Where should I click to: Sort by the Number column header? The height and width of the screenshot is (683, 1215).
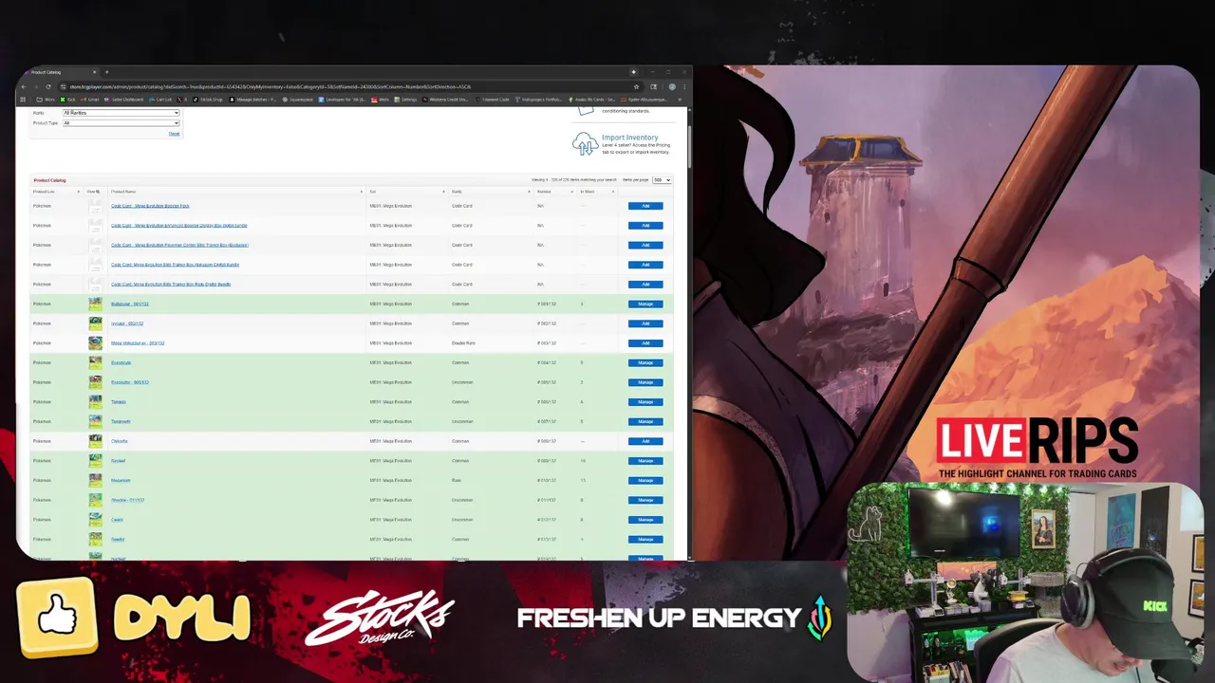[x=544, y=192]
